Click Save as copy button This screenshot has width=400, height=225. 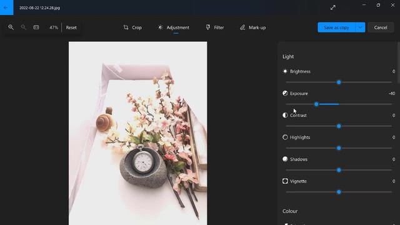[x=336, y=27]
